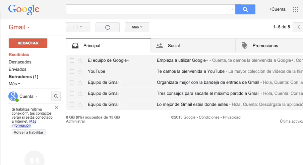Open the Condiciones link

209,117
